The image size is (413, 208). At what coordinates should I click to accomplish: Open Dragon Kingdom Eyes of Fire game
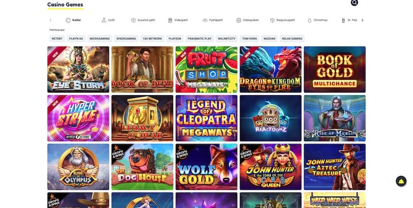(x=271, y=70)
